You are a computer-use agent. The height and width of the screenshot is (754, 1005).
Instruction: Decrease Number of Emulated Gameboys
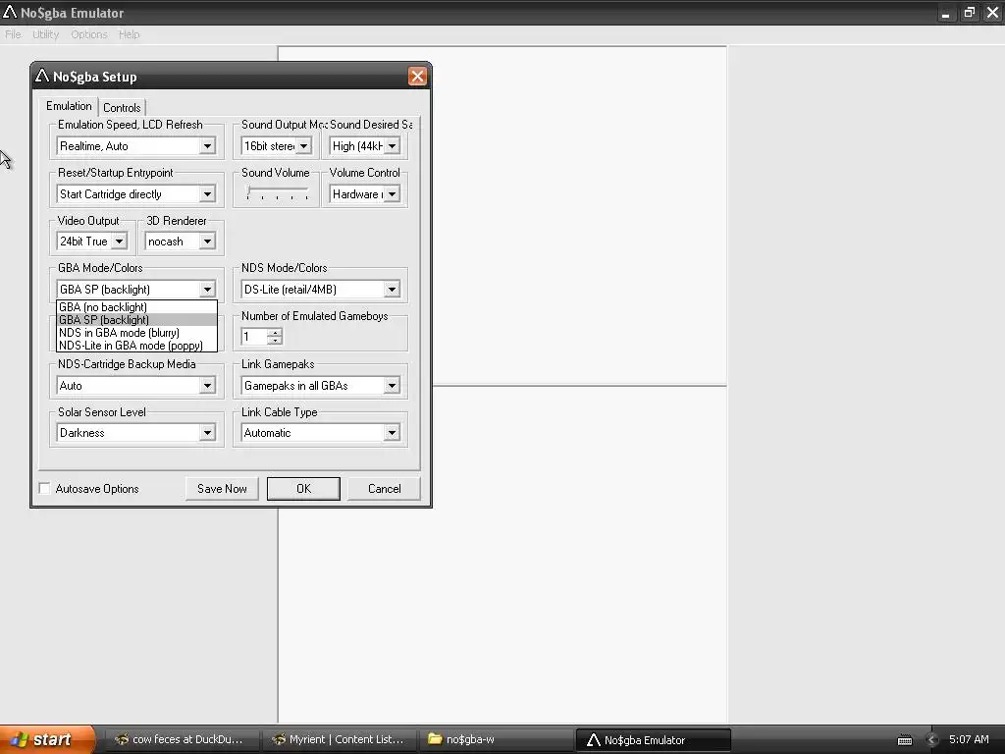275,341
